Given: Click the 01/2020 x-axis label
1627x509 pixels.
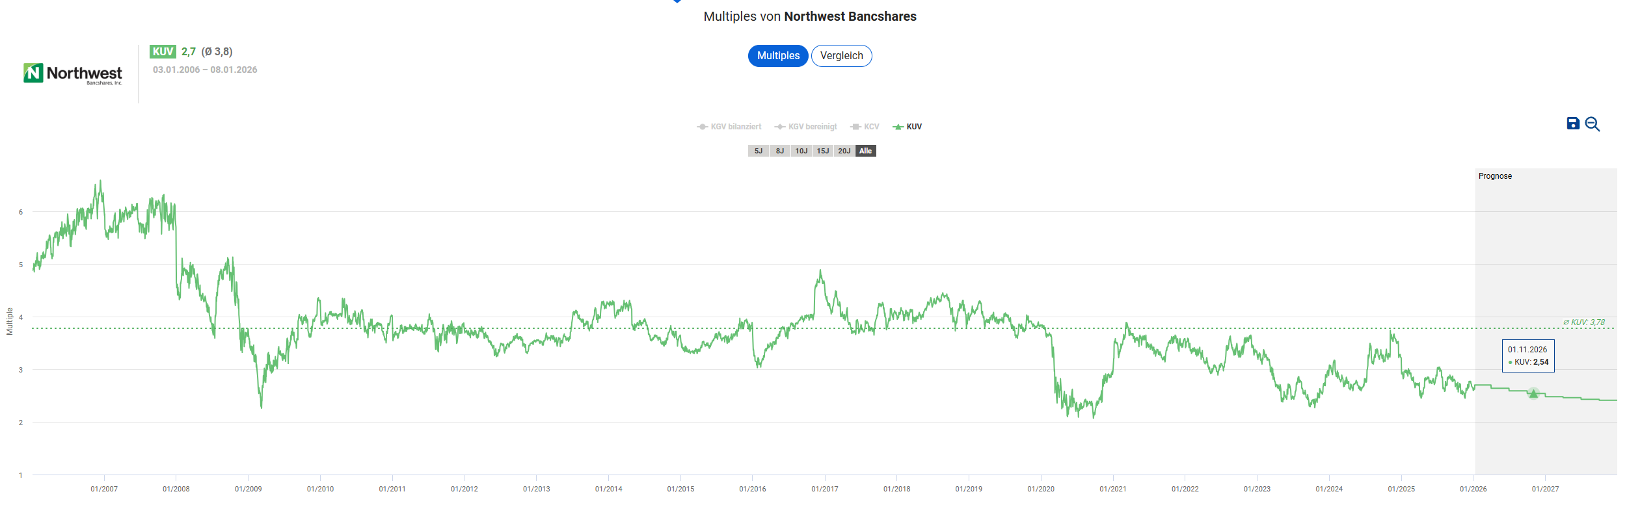Looking at the screenshot, I should click(x=1041, y=489).
